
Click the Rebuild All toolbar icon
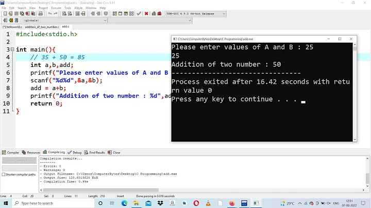(x=131, y=14)
